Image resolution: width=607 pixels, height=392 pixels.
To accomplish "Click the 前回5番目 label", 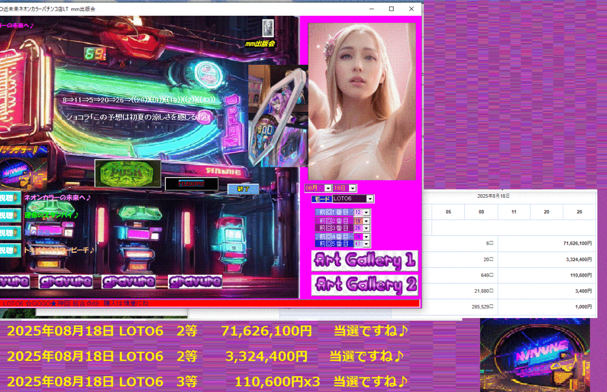I will pyautogui.click(x=334, y=244).
